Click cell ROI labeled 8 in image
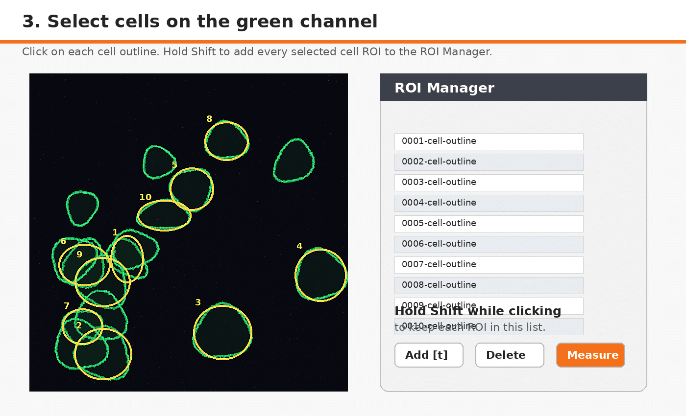686x416 pixels. pyautogui.click(x=226, y=141)
